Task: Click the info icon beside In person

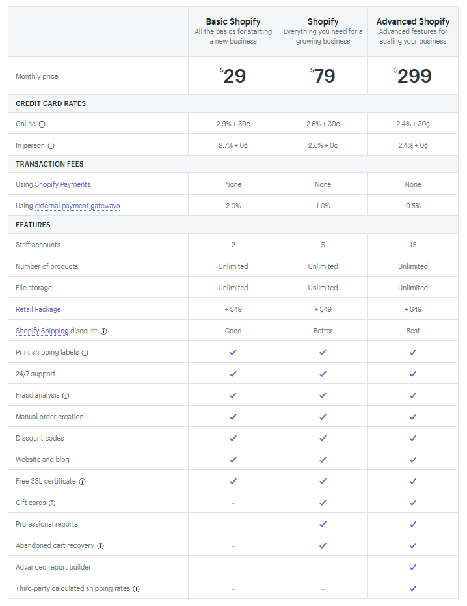Action: tap(51, 146)
